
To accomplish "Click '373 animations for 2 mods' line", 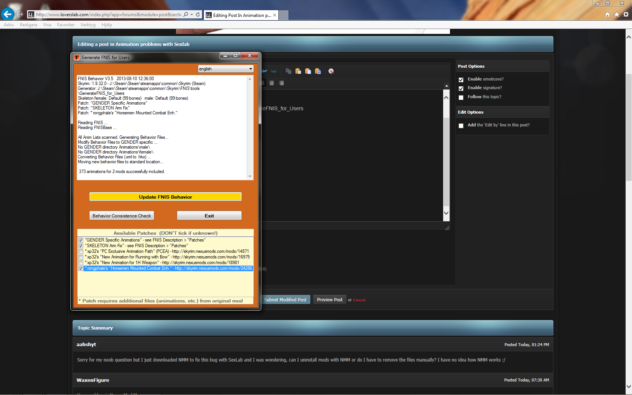I will [122, 172].
